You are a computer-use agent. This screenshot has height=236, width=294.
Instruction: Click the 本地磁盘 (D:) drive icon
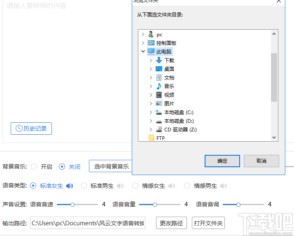pyautogui.click(x=159, y=122)
